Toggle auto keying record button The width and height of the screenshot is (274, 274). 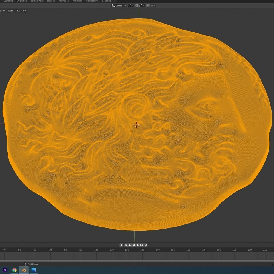coord(121,245)
